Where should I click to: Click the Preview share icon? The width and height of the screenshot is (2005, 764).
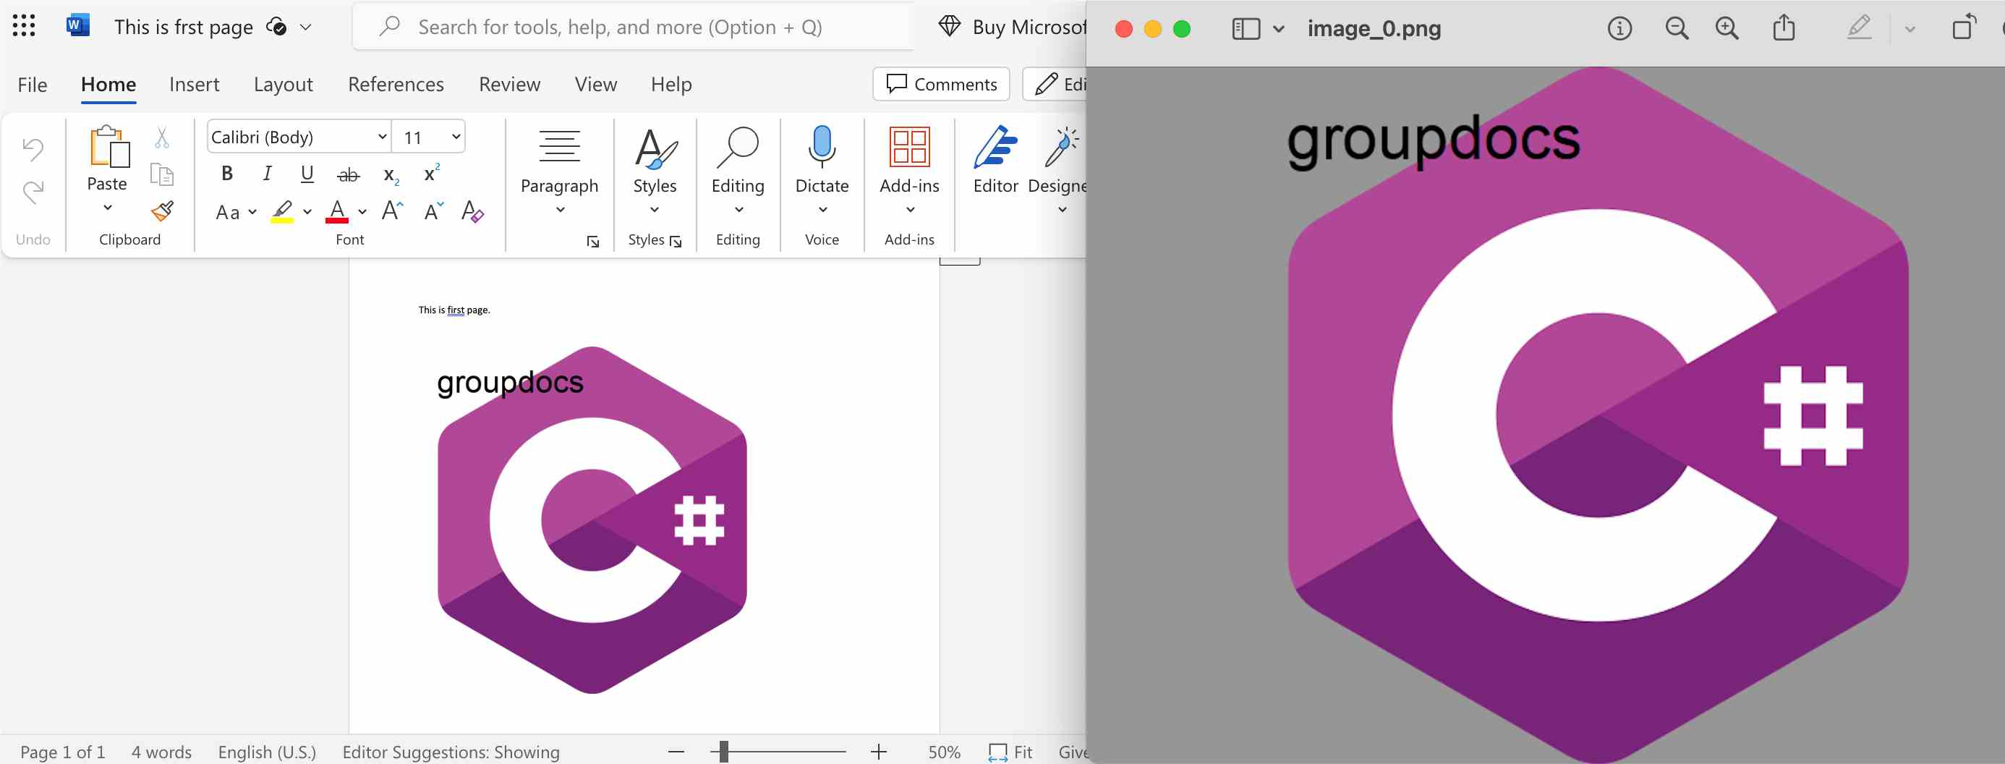(x=1783, y=29)
